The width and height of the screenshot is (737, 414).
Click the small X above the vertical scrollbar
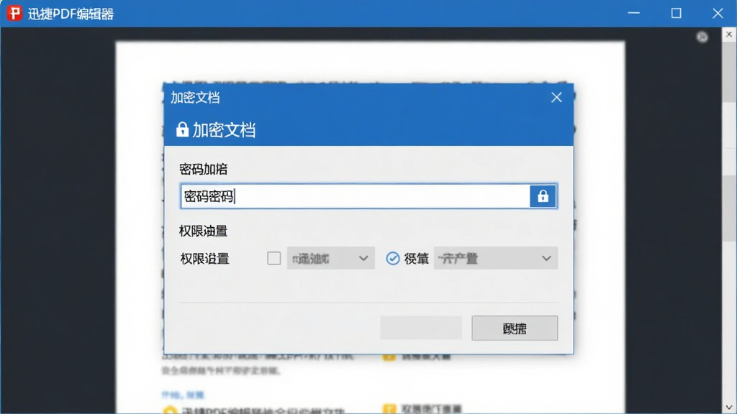click(729, 34)
